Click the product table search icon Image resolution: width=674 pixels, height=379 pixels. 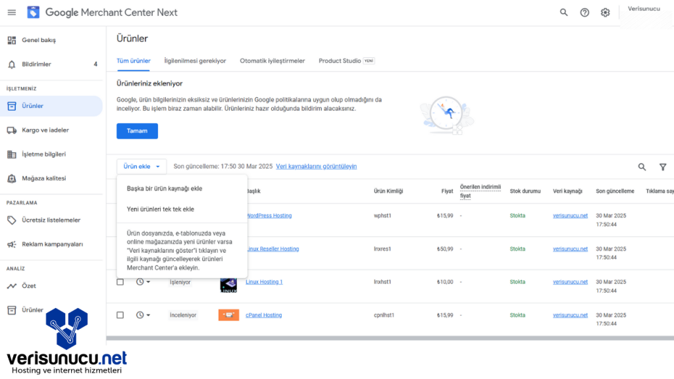(x=642, y=166)
